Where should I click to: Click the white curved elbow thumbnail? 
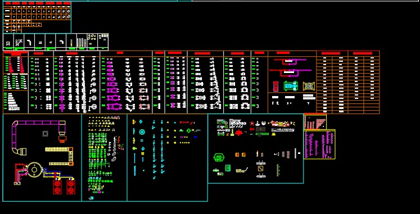click(29, 43)
